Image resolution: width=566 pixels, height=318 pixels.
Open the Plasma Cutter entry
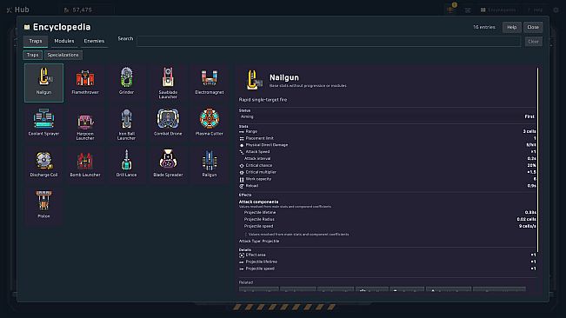210,124
